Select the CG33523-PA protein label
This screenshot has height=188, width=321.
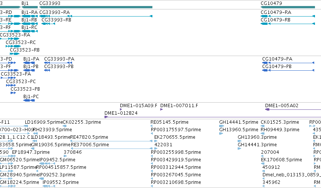click(x=16, y=74)
